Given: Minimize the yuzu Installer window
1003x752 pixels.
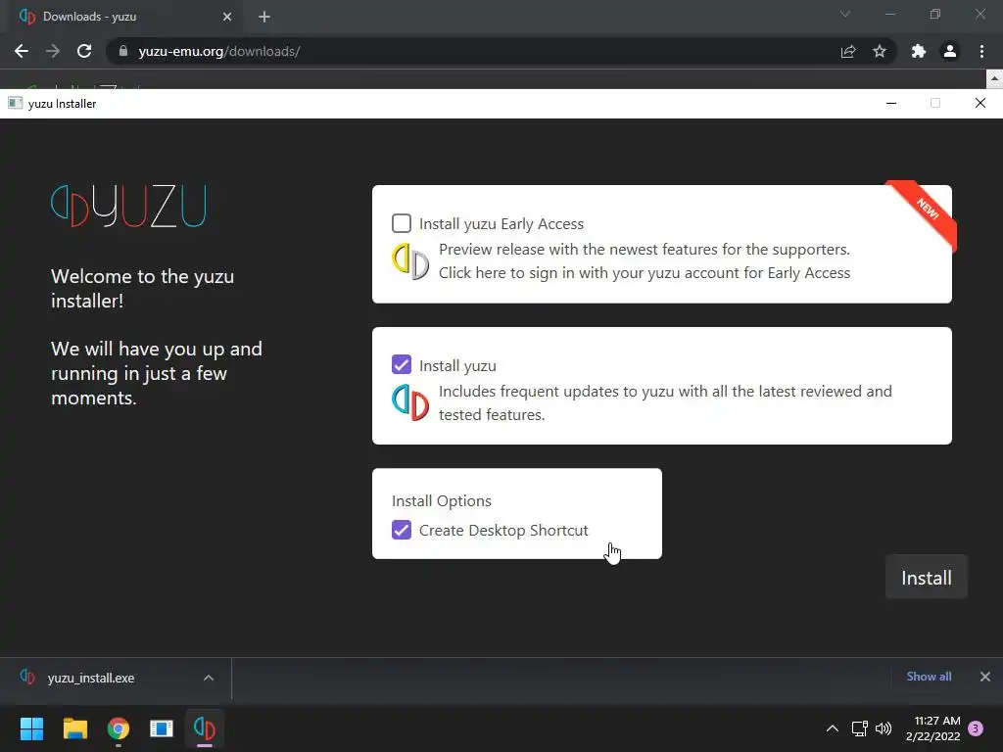Looking at the screenshot, I should (x=891, y=103).
